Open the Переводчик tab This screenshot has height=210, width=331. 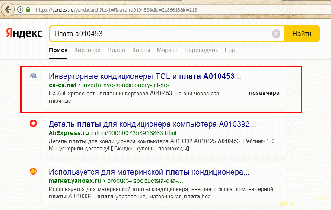click(201, 50)
